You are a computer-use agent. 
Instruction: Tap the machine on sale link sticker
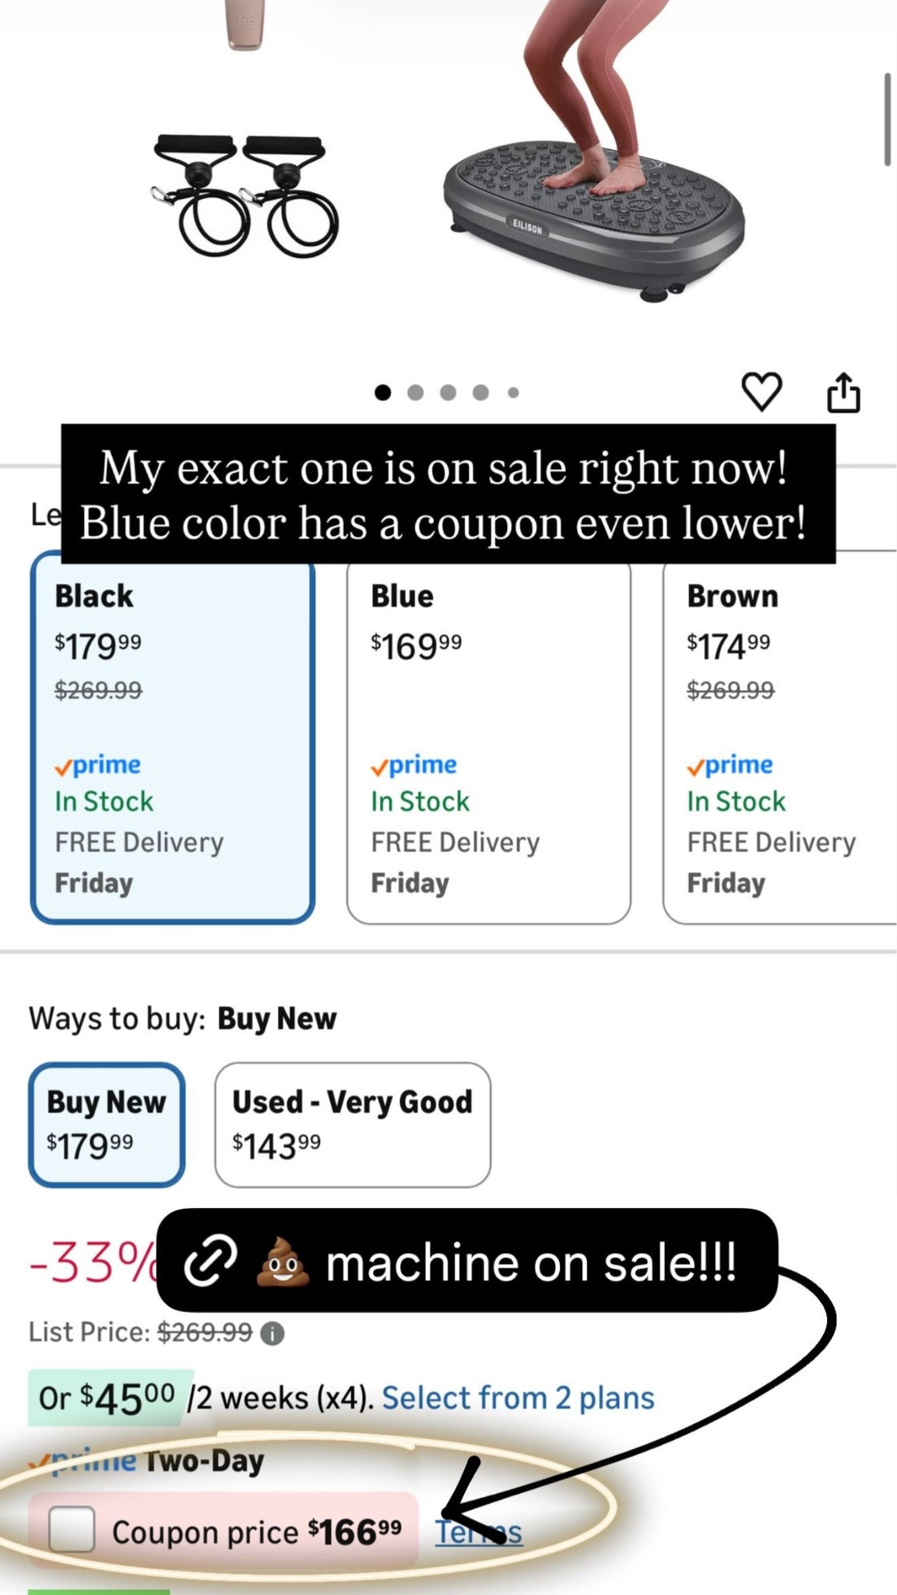[467, 1262]
